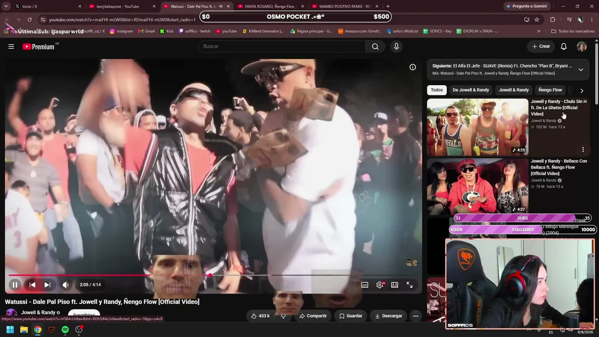The width and height of the screenshot is (599, 337).
Task: Like the video with 433 k likes
Action: 260,316
